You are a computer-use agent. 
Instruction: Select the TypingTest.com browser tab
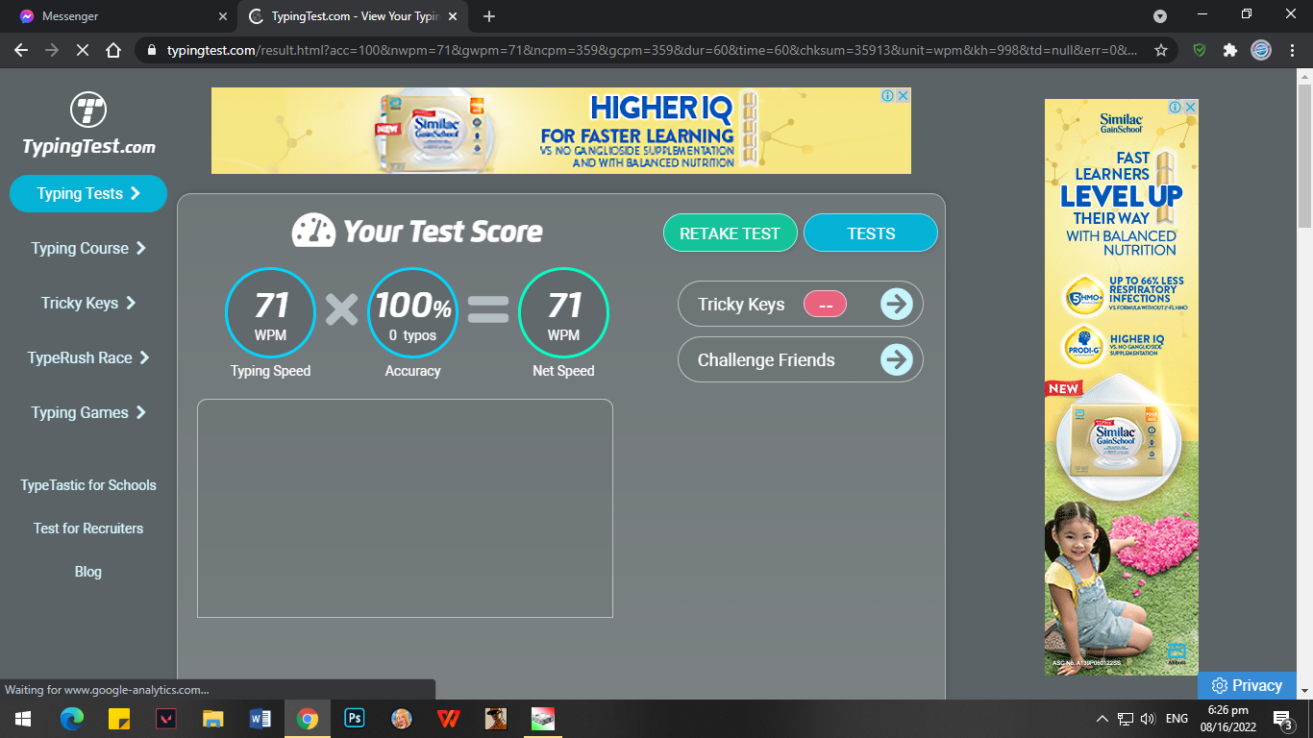click(x=354, y=16)
